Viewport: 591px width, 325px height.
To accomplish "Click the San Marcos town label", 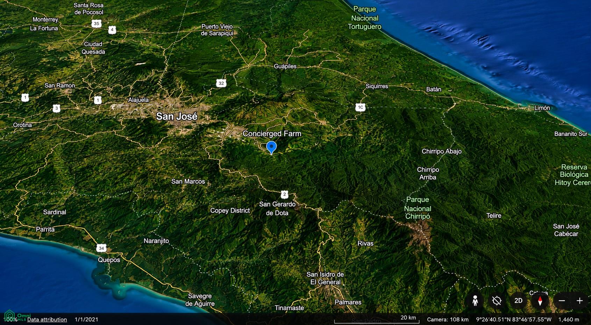I will (x=188, y=182).
